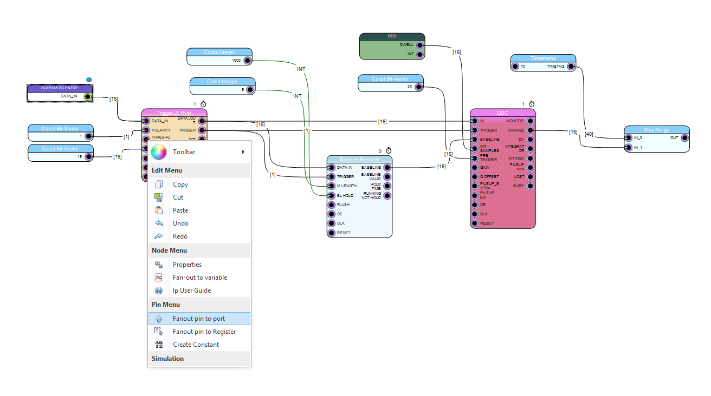Click the Copy icon in Edit Menu
Image resolution: width=711 pixels, height=396 pixels.
(x=159, y=184)
